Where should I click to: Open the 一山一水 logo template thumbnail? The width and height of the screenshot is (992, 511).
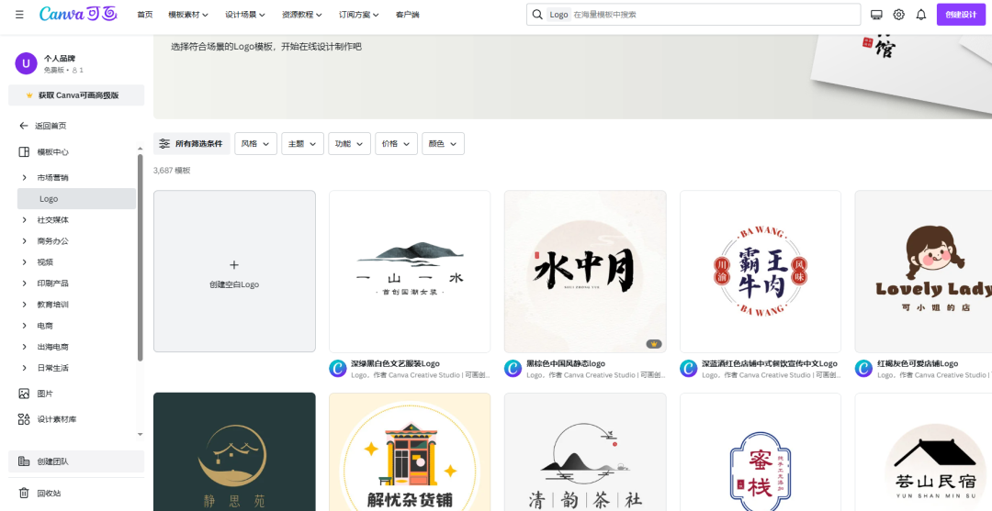tap(410, 272)
